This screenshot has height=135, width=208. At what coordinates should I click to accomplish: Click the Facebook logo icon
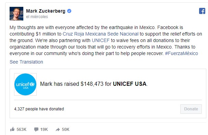[202, 11]
